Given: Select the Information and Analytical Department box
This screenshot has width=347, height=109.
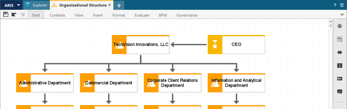Looking at the screenshot, I should (x=236, y=83).
